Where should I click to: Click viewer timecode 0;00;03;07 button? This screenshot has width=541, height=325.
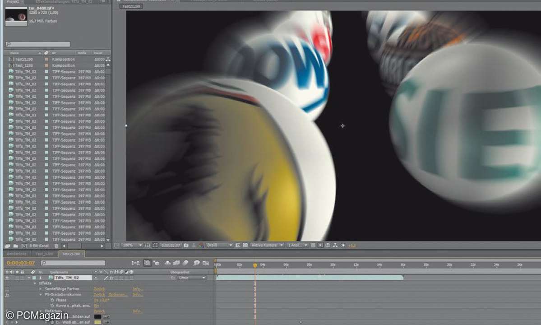coord(171,245)
